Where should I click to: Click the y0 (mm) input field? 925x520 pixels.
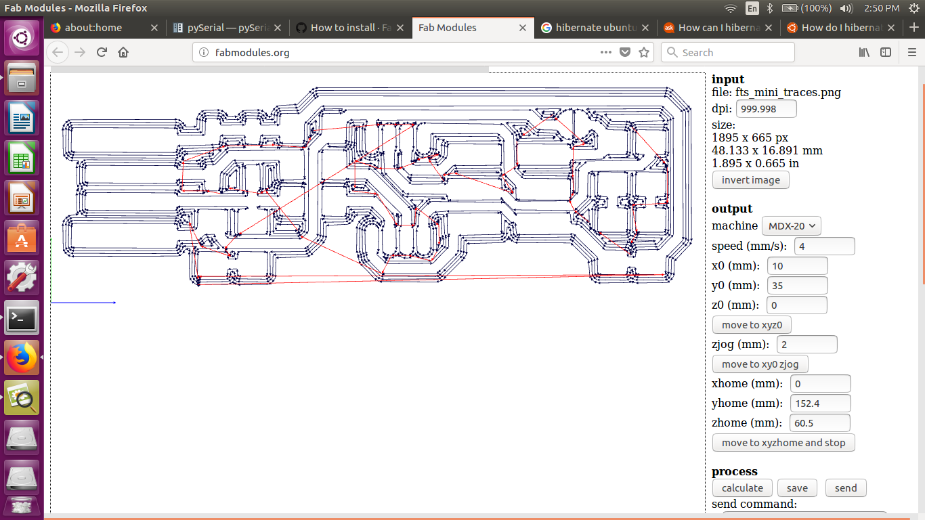[798, 286]
